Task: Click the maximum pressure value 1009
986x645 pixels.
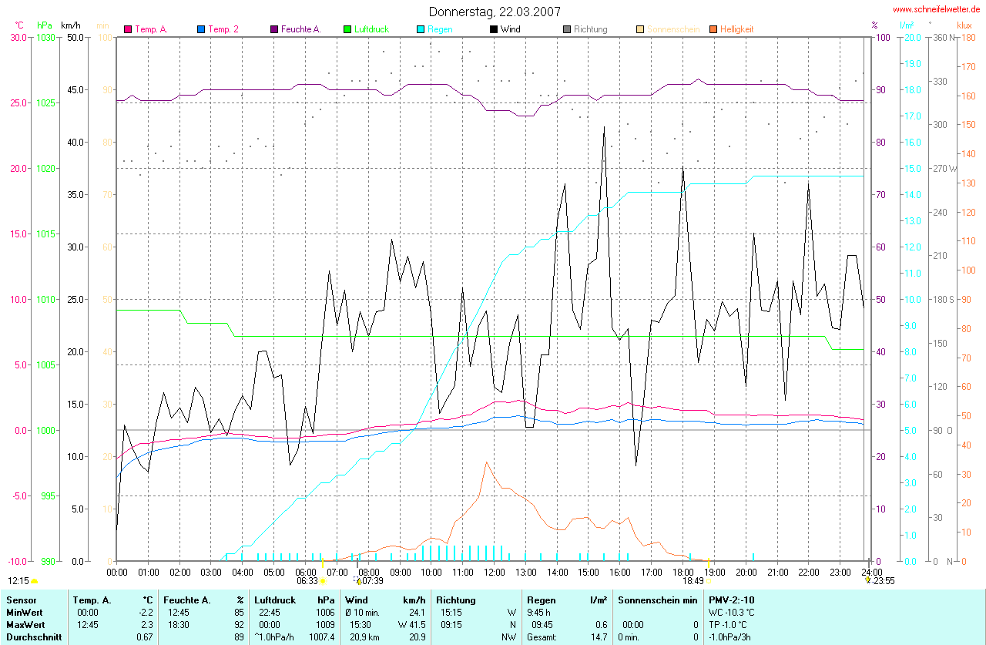Action: (x=325, y=624)
